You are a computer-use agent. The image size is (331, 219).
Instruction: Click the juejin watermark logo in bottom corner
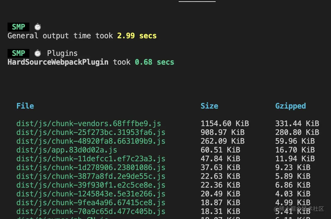(x=277, y=209)
